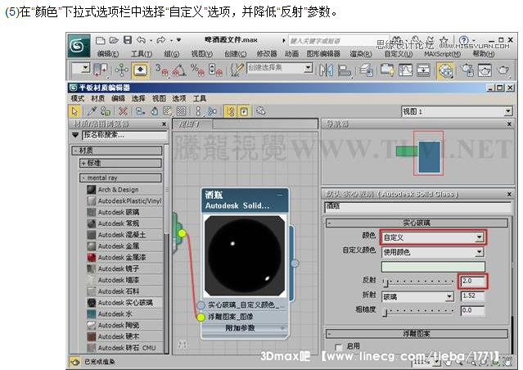The image size is (523, 370).
Task: Collapse the 实心玻璃 rollout
Action: click(417, 223)
